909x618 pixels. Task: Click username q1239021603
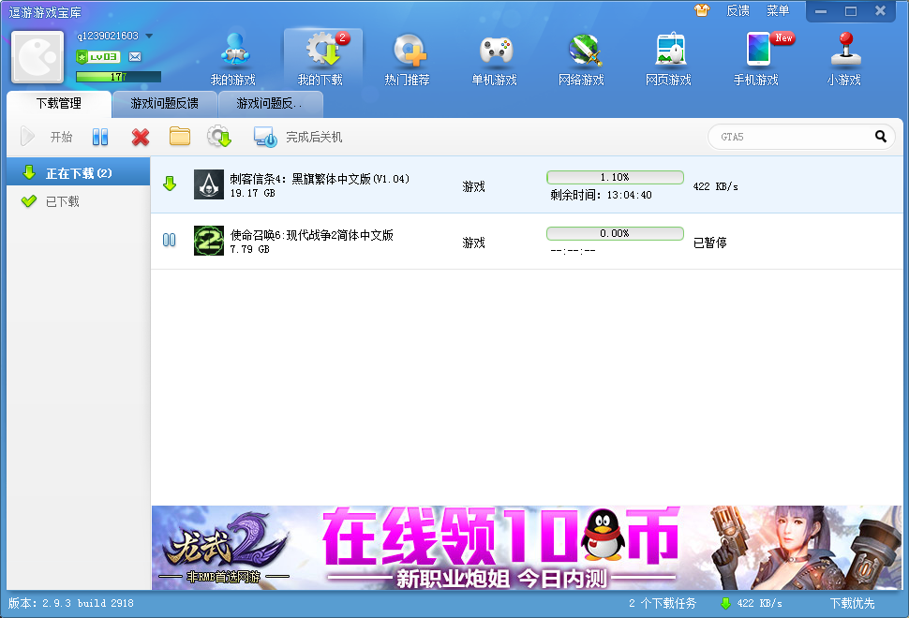(x=108, y=36)
